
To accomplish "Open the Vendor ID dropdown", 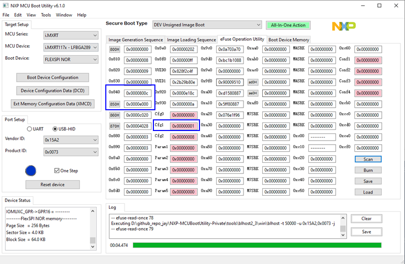I will pos(71,140).
